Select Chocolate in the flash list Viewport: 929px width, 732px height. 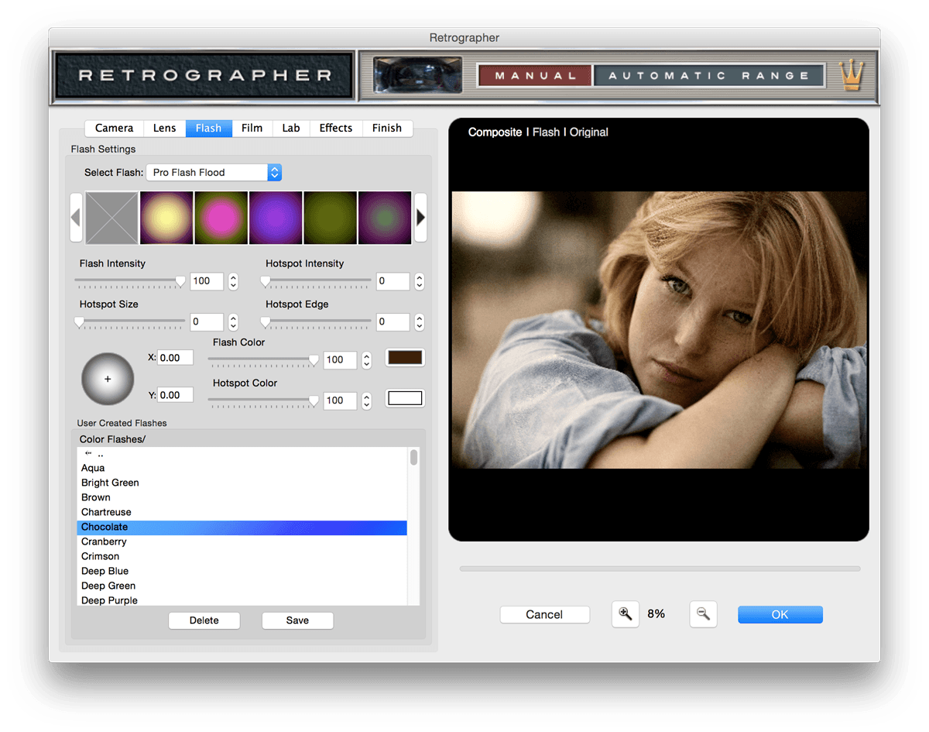point(242,527)
